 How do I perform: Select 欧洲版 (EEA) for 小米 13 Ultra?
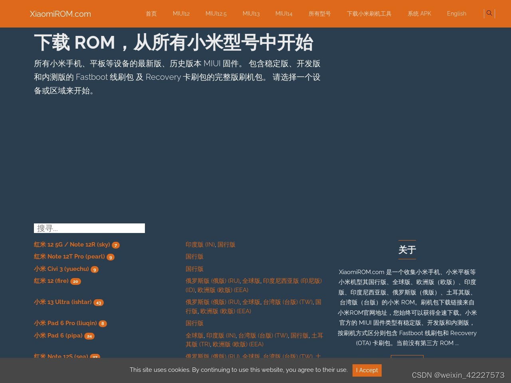click(226, 311)
